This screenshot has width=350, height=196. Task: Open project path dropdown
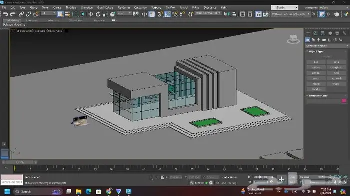(x=291, y=14)
